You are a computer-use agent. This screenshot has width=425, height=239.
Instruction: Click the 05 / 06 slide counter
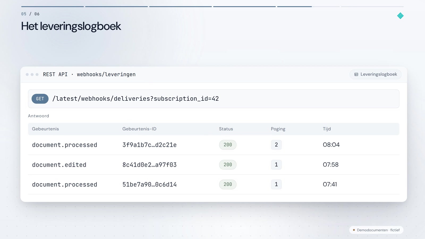tap(30, 14)
